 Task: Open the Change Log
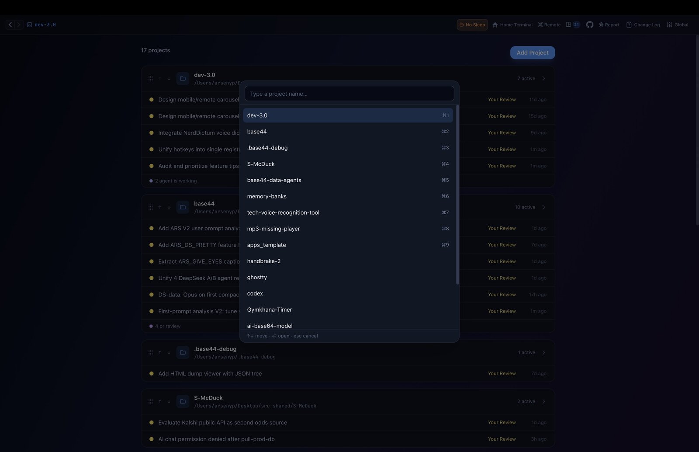click(643, 25)
